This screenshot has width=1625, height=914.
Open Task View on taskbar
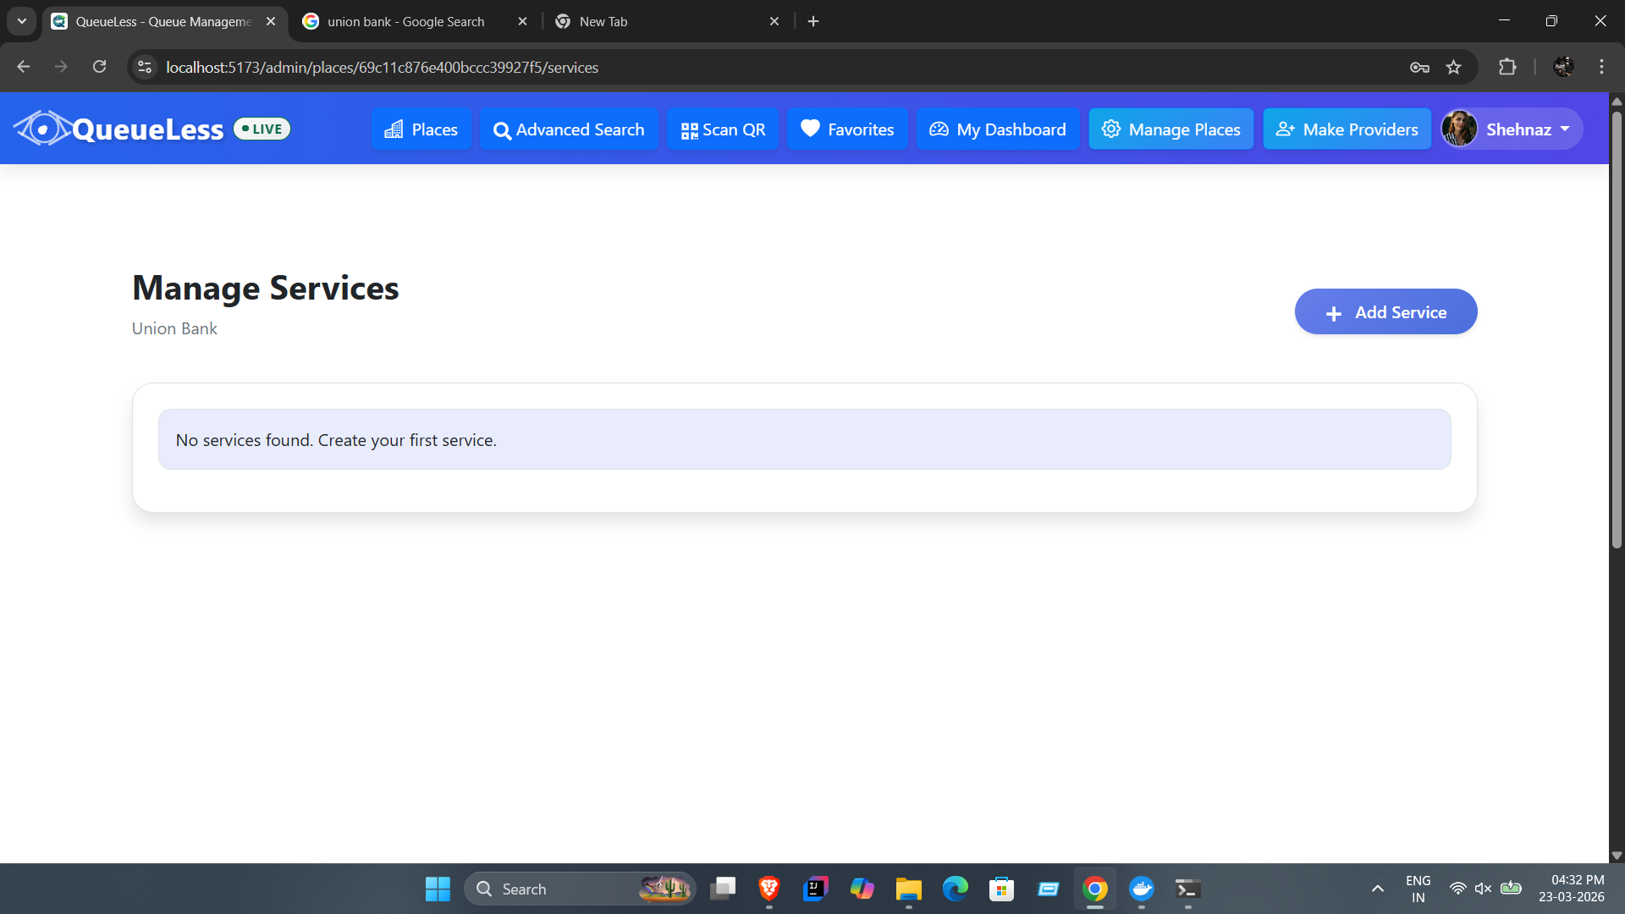[723, 889]
